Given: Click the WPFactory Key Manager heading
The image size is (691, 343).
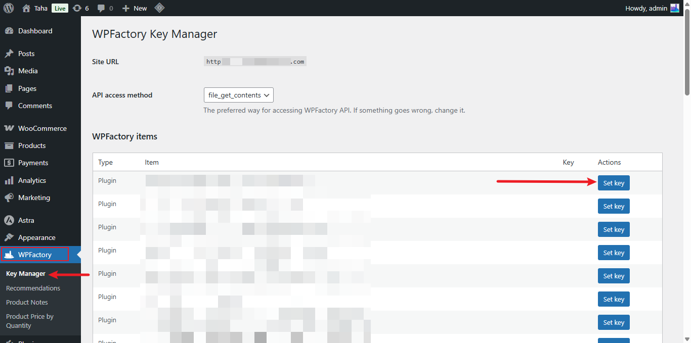Looking at the screenshot, I should [x=154, y=34].
